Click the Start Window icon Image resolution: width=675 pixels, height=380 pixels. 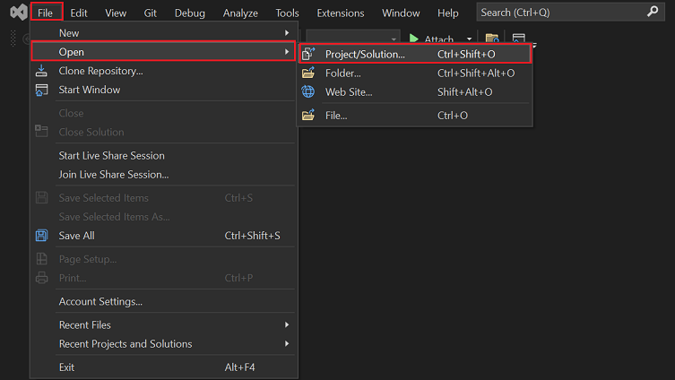click(41, 90)
